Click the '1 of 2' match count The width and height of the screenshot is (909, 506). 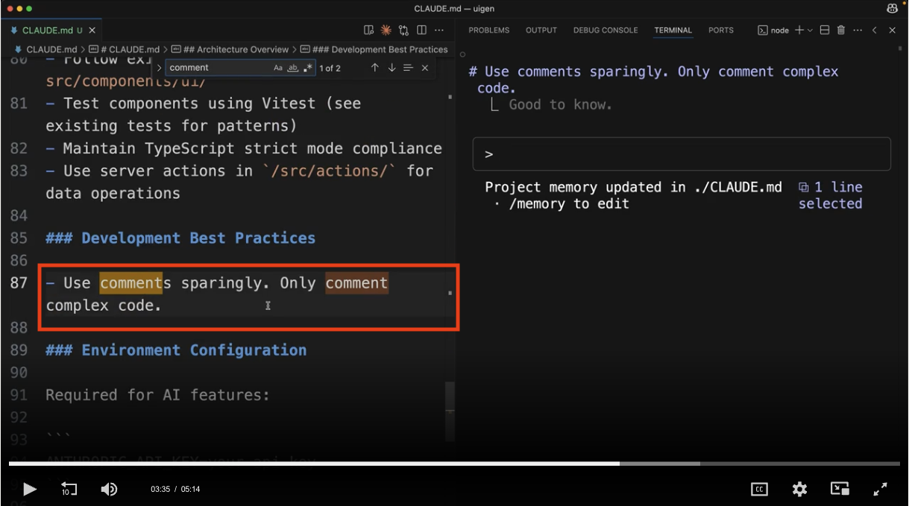(x=330, y=68)
